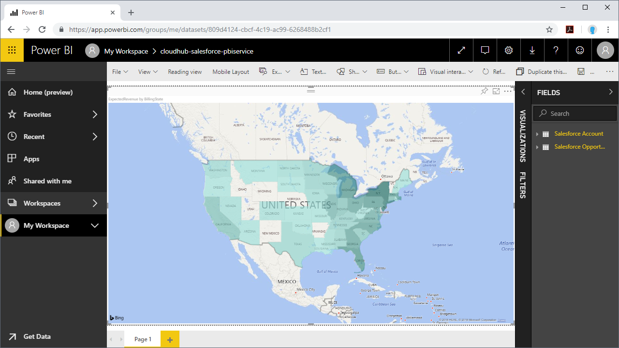Viewport: 619px width, 348px height.
Task: Reload the browser page
Action: 42,29
